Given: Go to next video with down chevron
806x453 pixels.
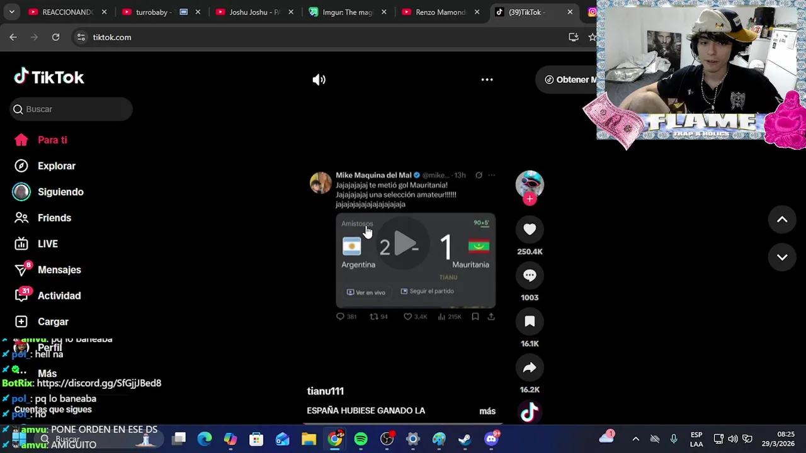Looking at the screenshot, I should coord(782,257).
